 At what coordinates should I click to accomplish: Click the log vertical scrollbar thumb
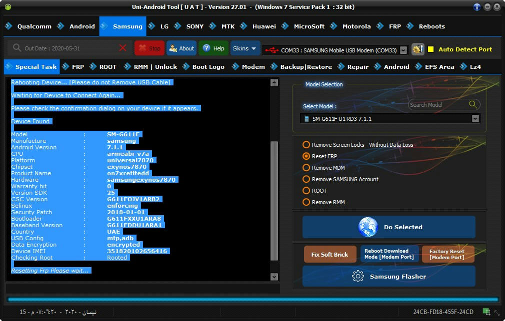point(274,201)
